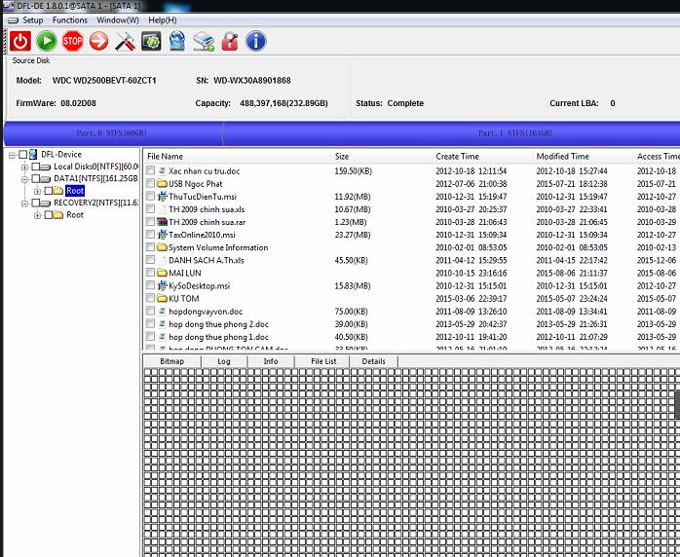Click the folder icon of MAI LUN
Viewport: 680px width, 557px height.
click(162, 273)
